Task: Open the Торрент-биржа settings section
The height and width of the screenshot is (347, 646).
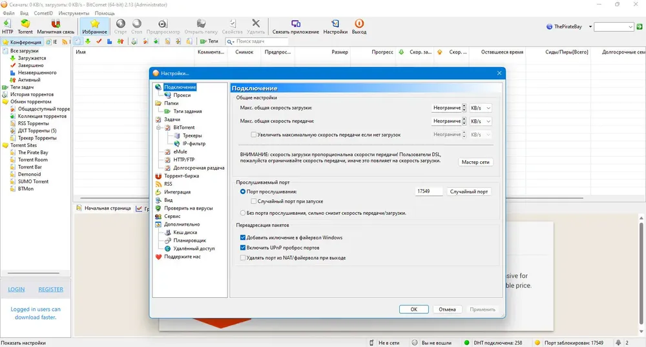Action: [182, 176]
